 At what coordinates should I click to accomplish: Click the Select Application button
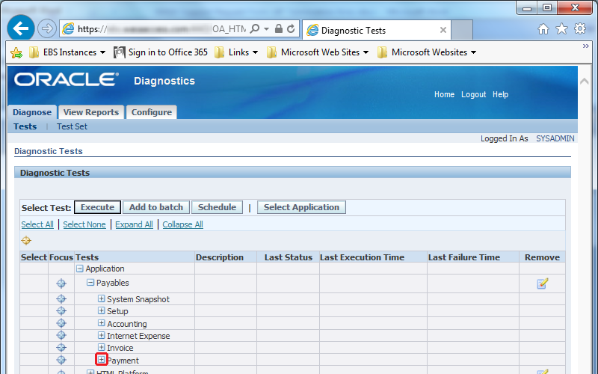301,207
